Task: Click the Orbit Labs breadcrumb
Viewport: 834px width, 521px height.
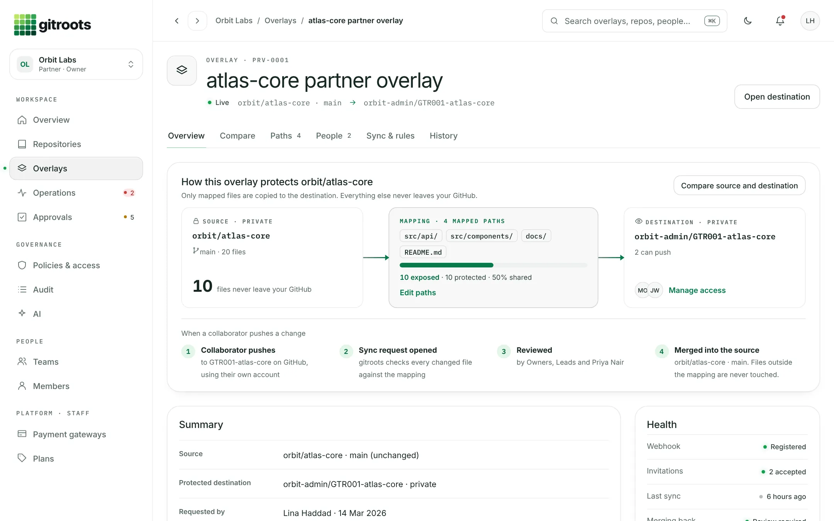Action: pos(234,21)
